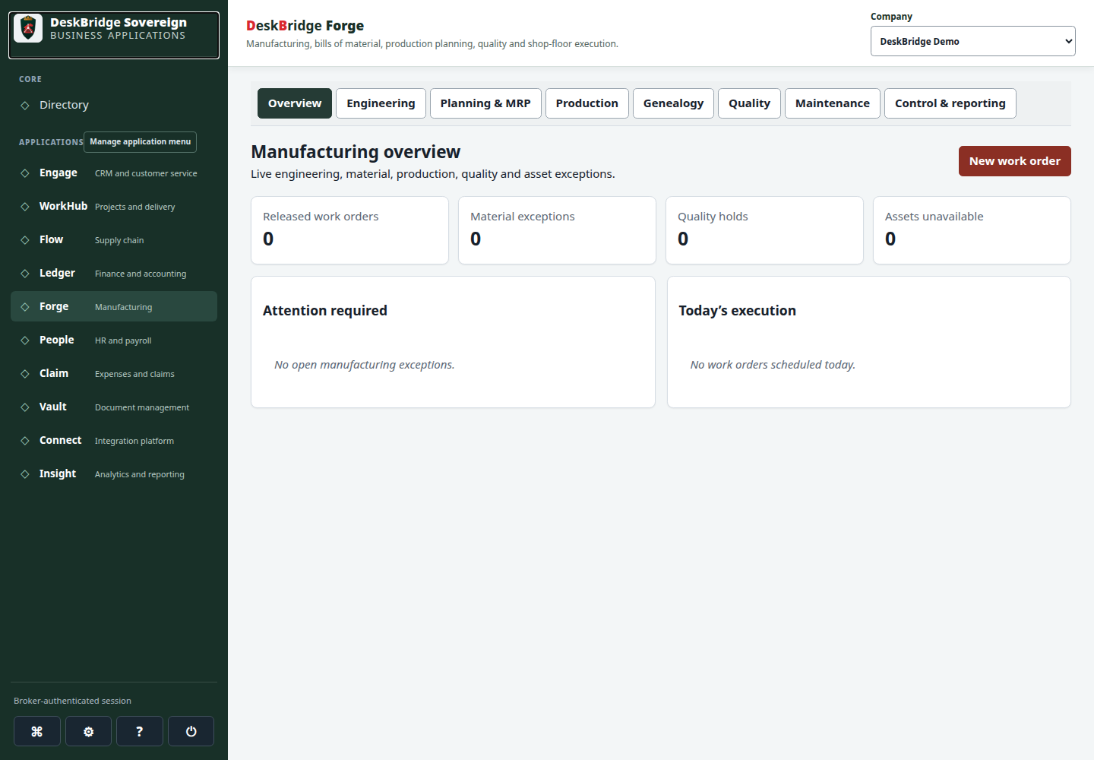The image size is (1094, 760).
Task: Open help with the question mark icon
Action: coord(139,731)
